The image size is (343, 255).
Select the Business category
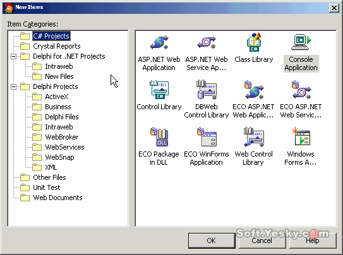point(58,107)
